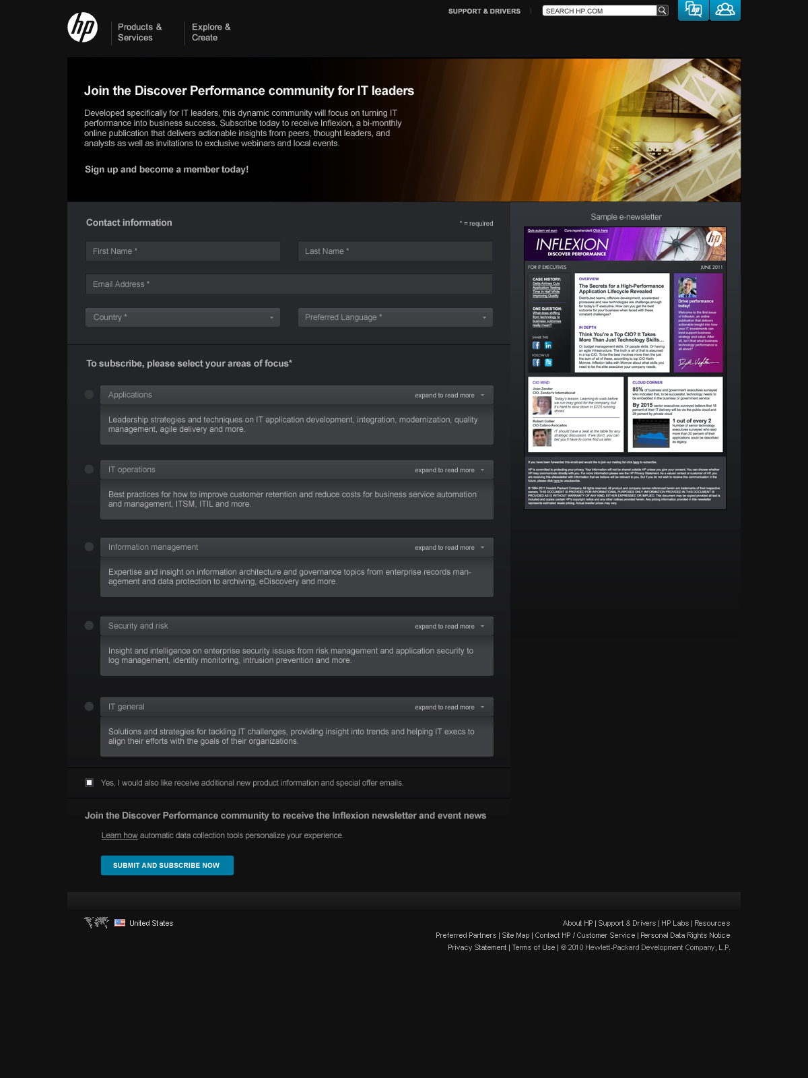Open the Country dropdown

coord(183,317)
